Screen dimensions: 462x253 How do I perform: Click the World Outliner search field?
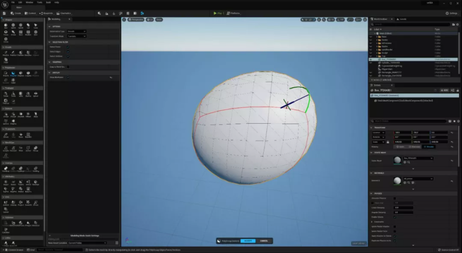(x=411, y=25)
